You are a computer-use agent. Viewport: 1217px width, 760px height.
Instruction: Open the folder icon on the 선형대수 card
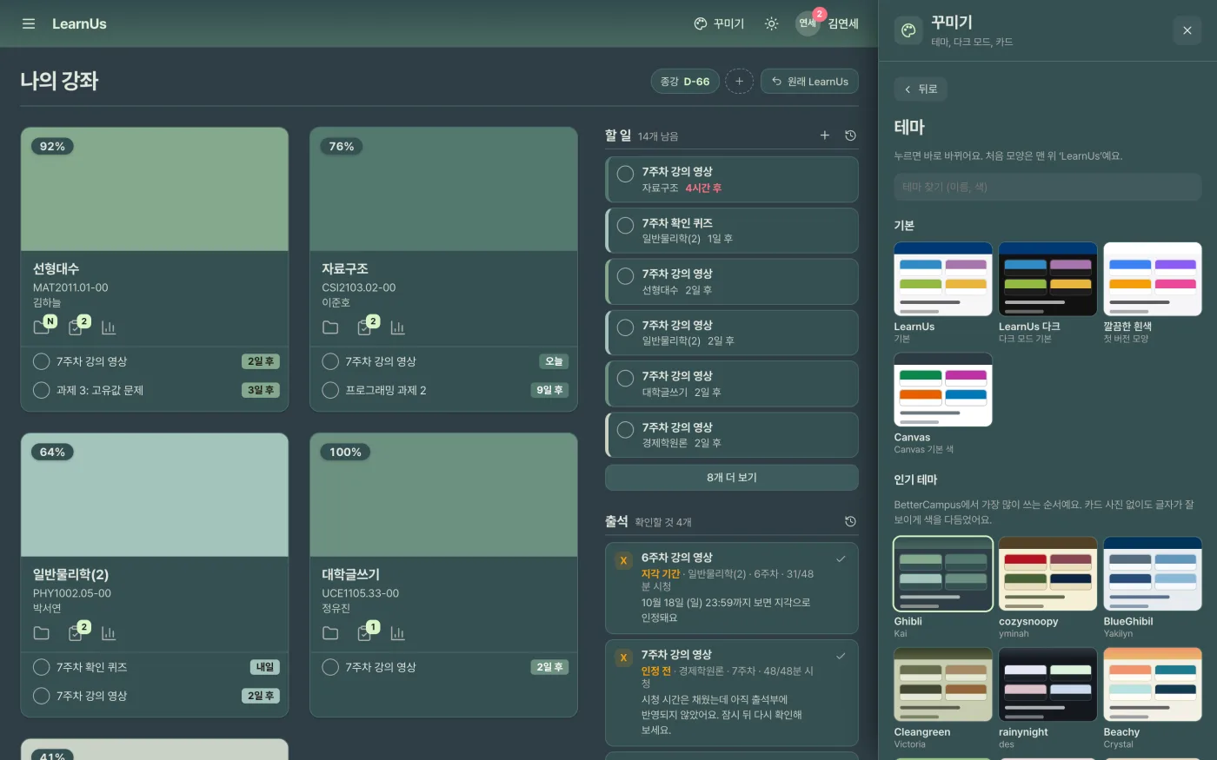[x=42, y=327]
